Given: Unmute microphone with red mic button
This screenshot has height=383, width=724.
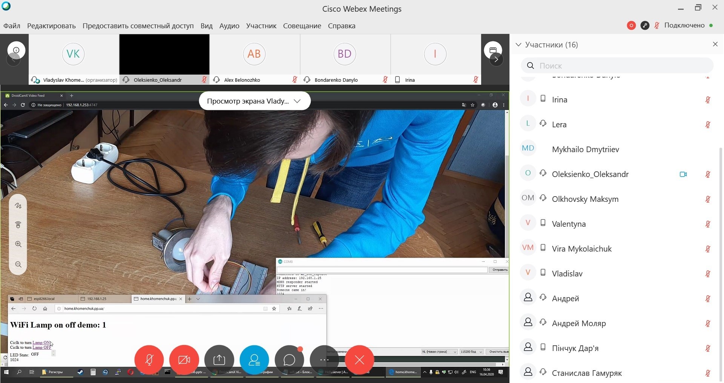Looking at the screenshot, I should click(149, 360).
